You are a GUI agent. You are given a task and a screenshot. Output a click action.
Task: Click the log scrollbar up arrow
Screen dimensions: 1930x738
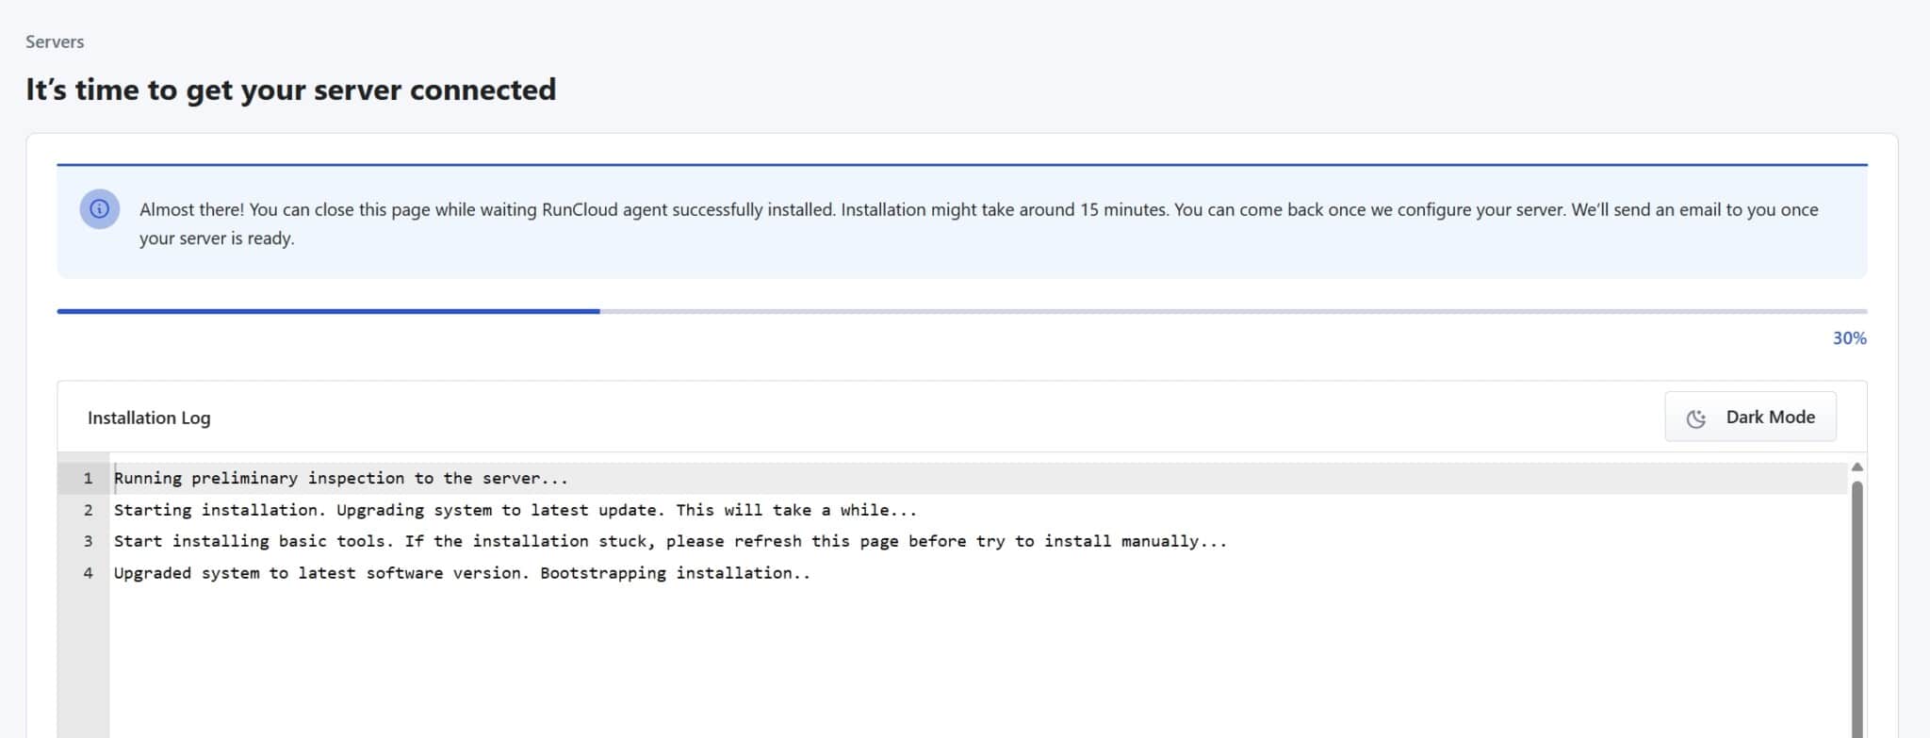tap(1856, 467)
